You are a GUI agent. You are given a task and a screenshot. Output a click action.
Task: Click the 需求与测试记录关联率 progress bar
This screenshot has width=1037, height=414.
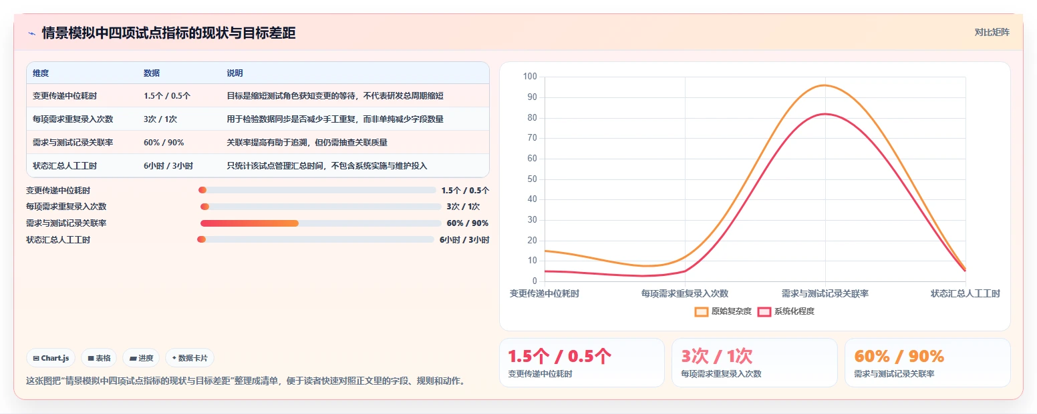click(321, 223)
